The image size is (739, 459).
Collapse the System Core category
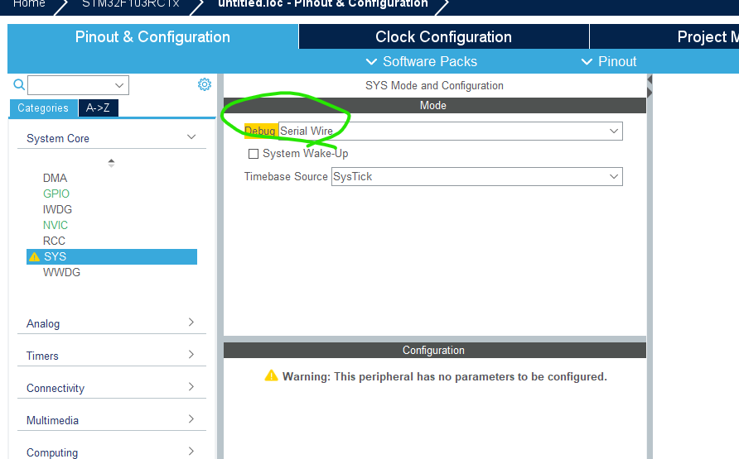(x=111, y=138)
